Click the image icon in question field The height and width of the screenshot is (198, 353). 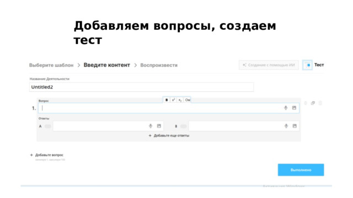point(294,108)
